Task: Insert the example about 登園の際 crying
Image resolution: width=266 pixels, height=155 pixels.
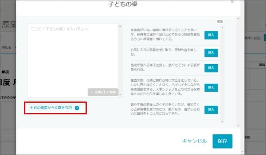Action: [x=211, y=88]
